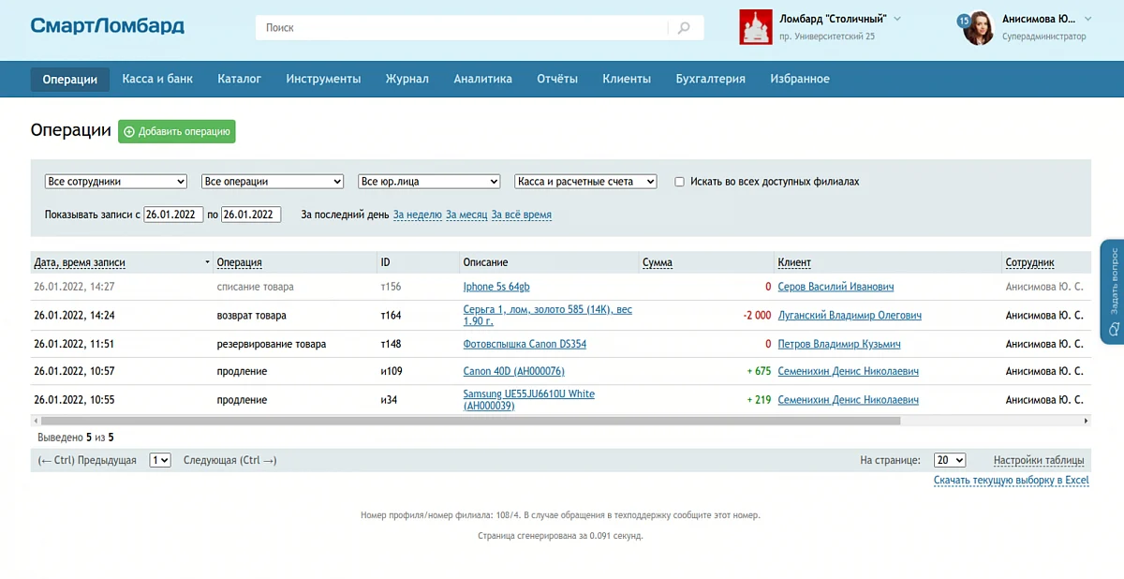Open the Задать вопрос side chat tab
Image resolution: width=1124 pixels, height=579 pixels.
click(1113, 291)
